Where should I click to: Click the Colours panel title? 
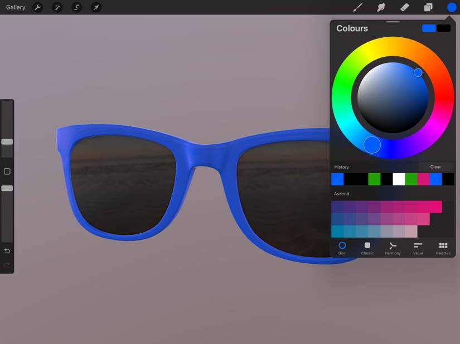352,28
